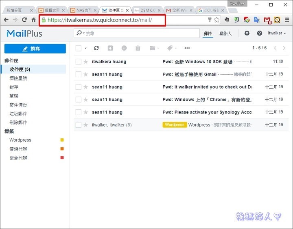Click the yellow Wordpress label color swatch

(x=62, y=140)
